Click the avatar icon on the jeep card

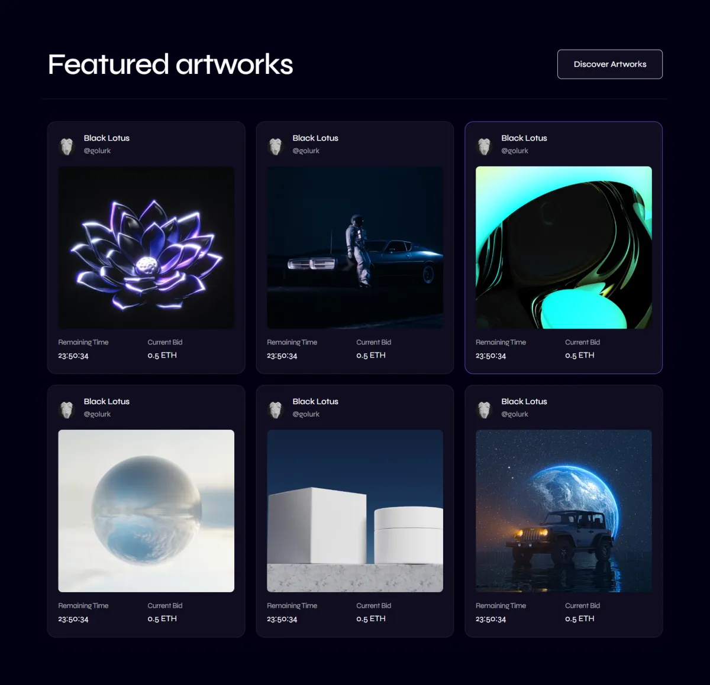click(485, 410)
